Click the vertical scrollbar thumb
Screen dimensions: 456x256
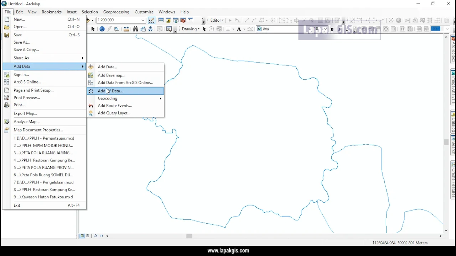tap(446, 142)
